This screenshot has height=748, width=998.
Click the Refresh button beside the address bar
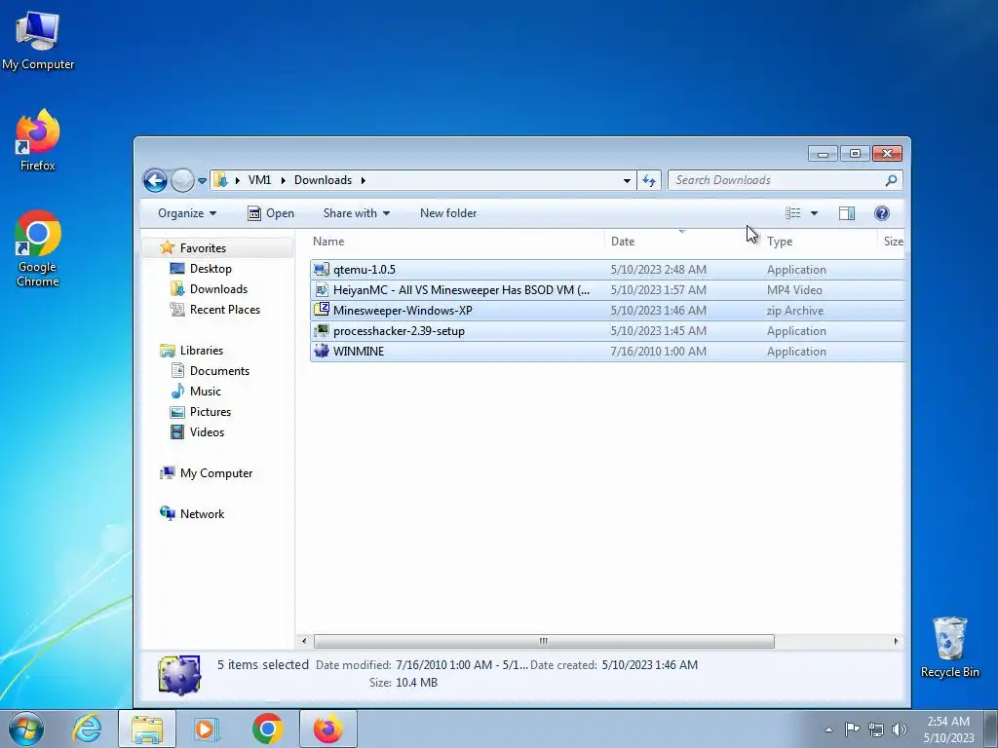point(648,180)
